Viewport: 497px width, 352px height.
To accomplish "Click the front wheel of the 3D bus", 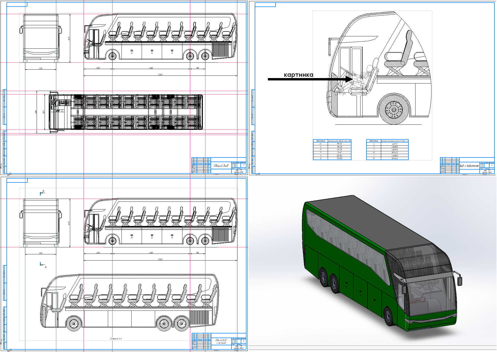I will click(388, 316).
